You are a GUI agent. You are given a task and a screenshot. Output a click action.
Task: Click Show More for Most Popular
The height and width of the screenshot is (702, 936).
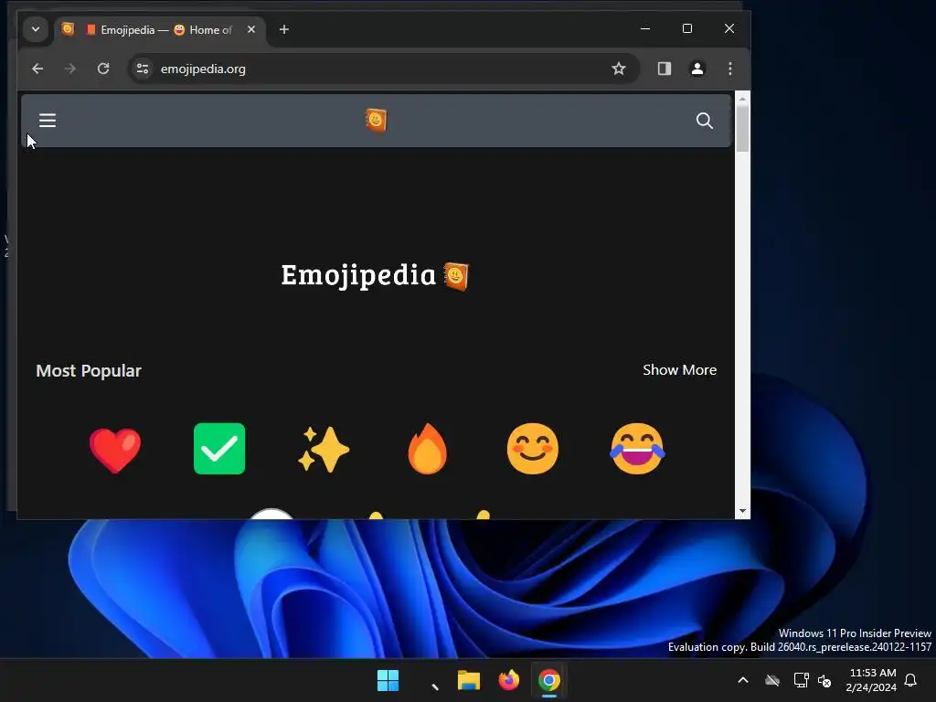click(x=679, y=370)
